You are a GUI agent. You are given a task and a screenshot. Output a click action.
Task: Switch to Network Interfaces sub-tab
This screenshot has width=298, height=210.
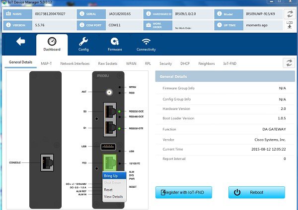[x=75, y=63]
